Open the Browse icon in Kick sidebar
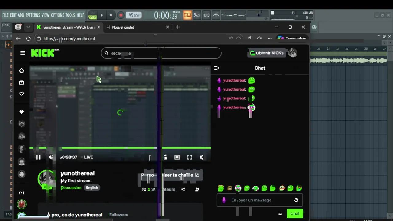 tap(21, 82)
